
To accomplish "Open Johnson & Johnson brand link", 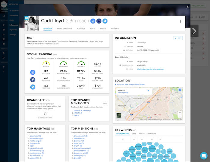I will 82,111.
